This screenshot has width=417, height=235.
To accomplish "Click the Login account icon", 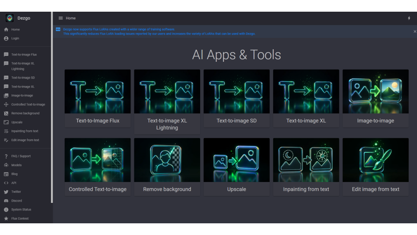I will tap(6, 38).
